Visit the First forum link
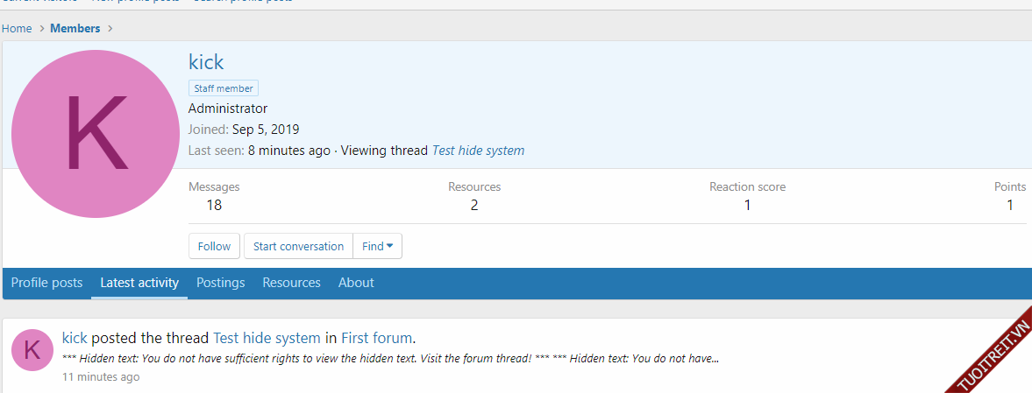Screen dimensions: 1032x393 [x=376, y=338]
